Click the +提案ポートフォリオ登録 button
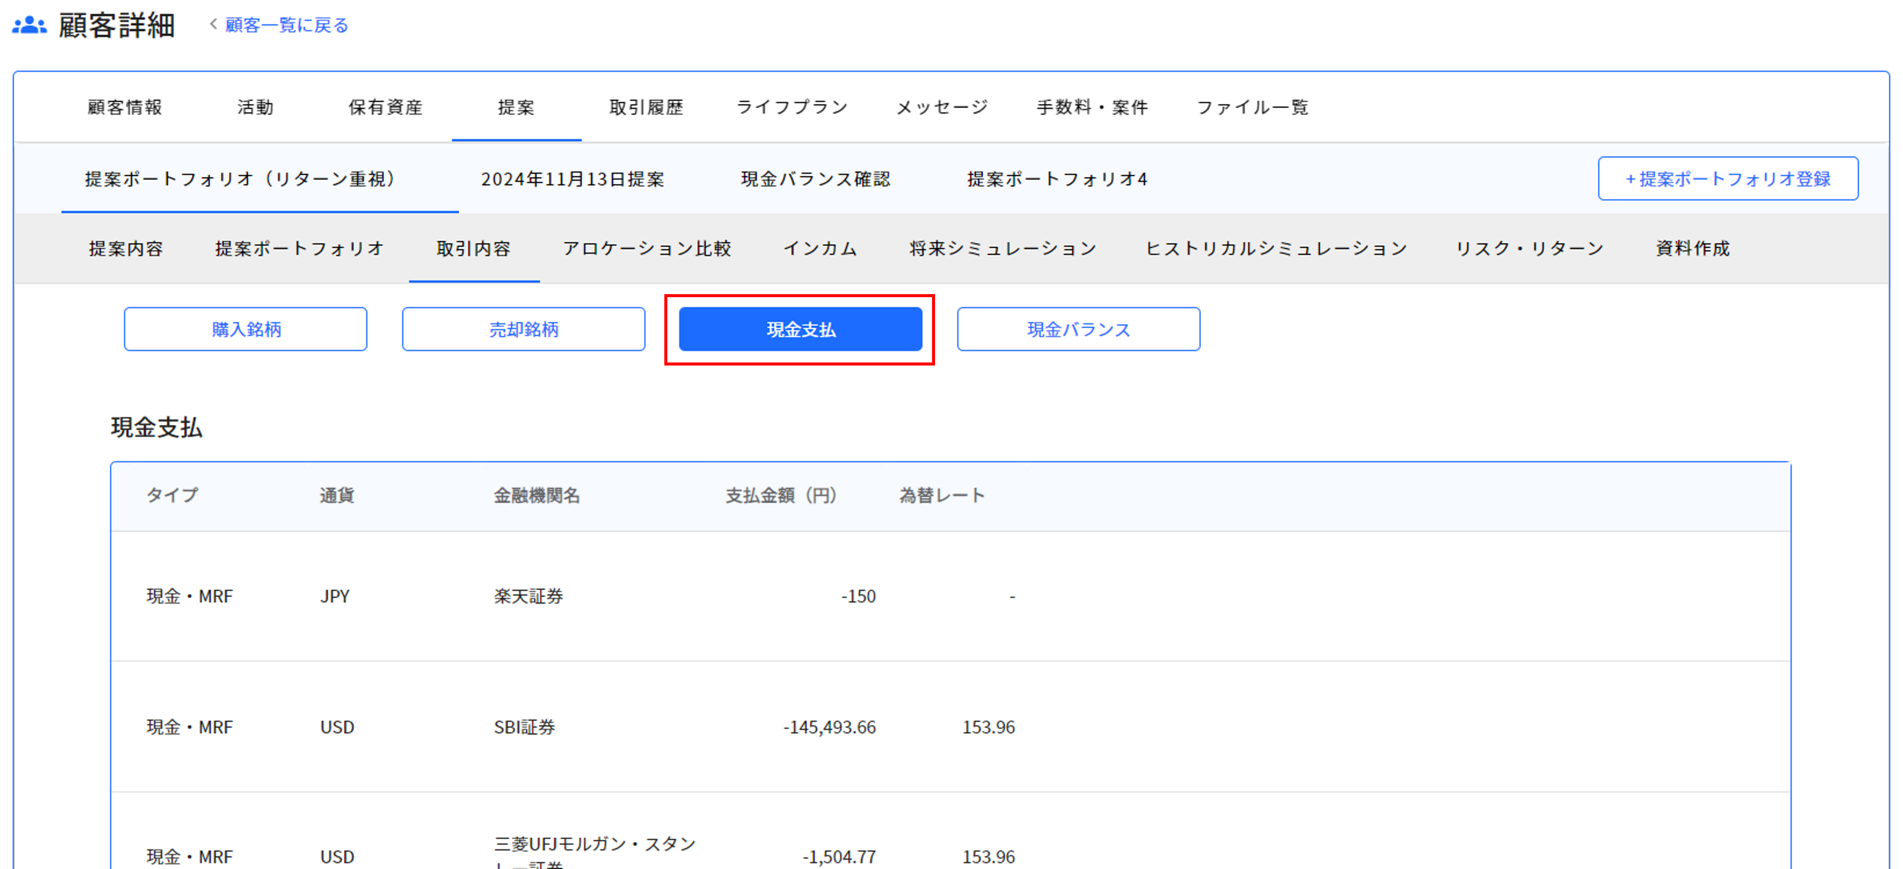 (1727, 179)
